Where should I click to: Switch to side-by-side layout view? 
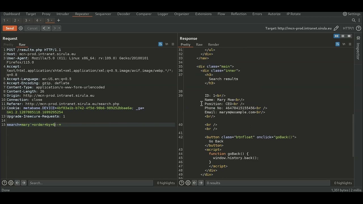[x=337, y=36]
